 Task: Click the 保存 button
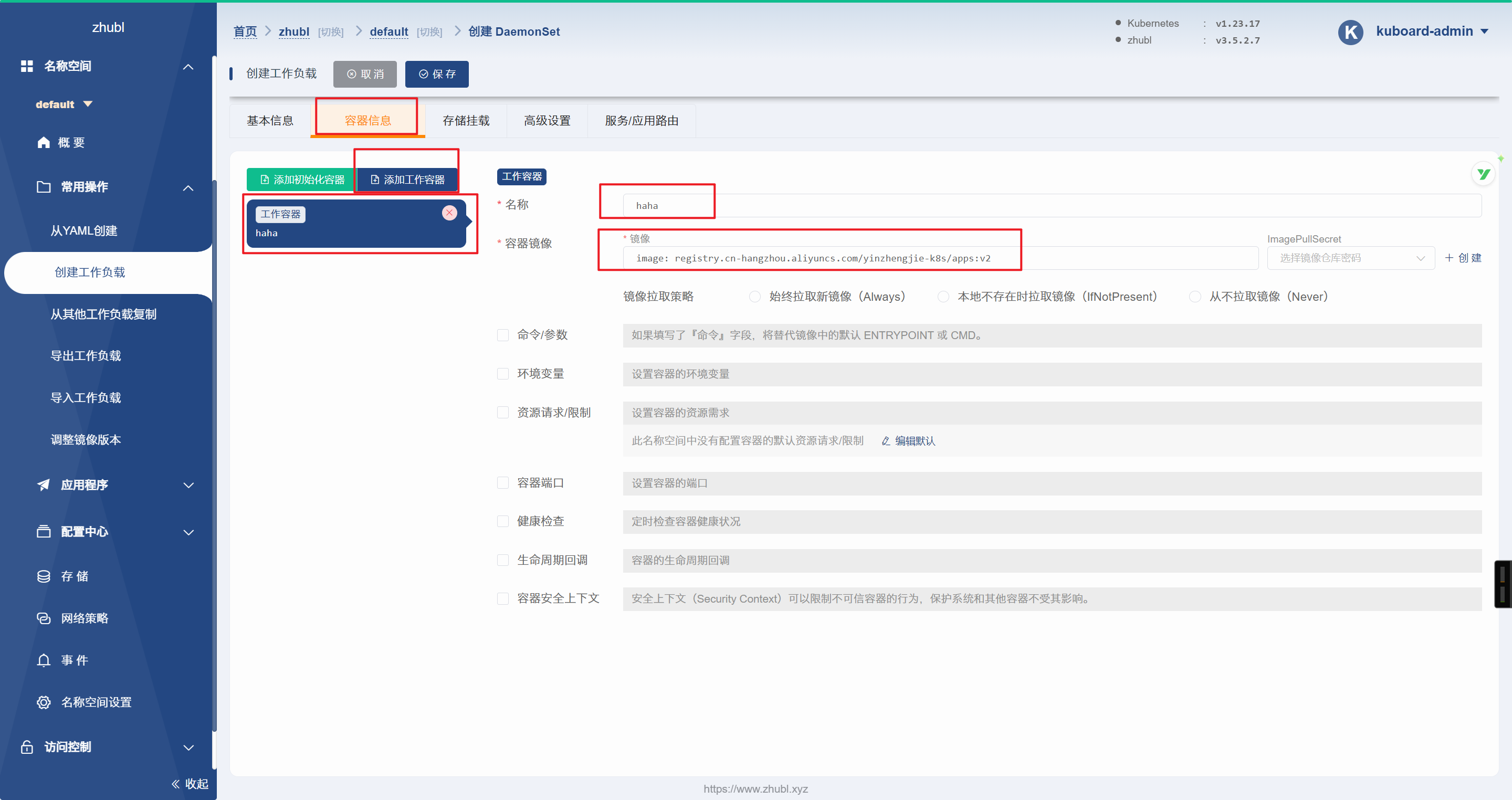point(437,74)
